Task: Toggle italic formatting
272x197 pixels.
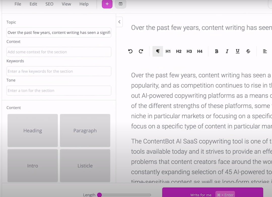Action: click(227, 51)
